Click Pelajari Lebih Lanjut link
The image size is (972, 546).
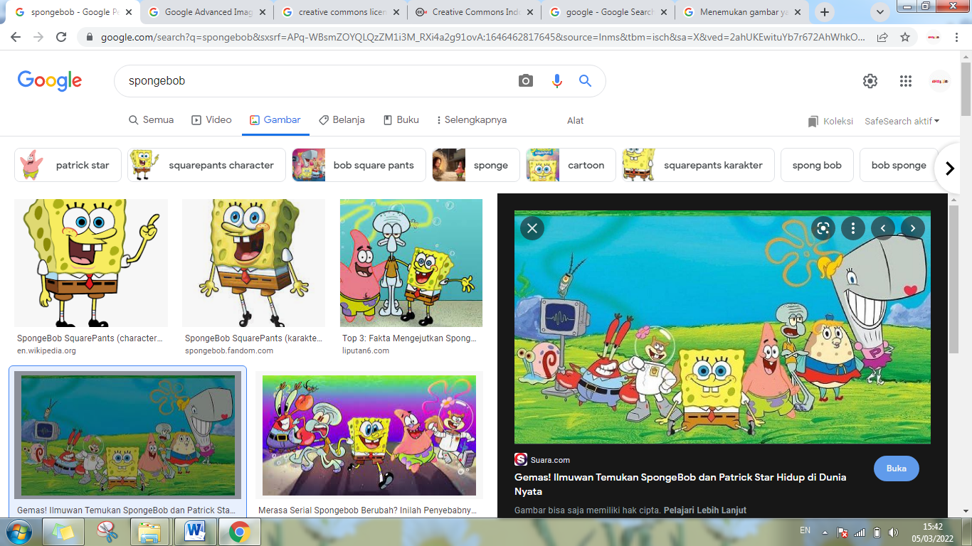(x=705, y=510)
